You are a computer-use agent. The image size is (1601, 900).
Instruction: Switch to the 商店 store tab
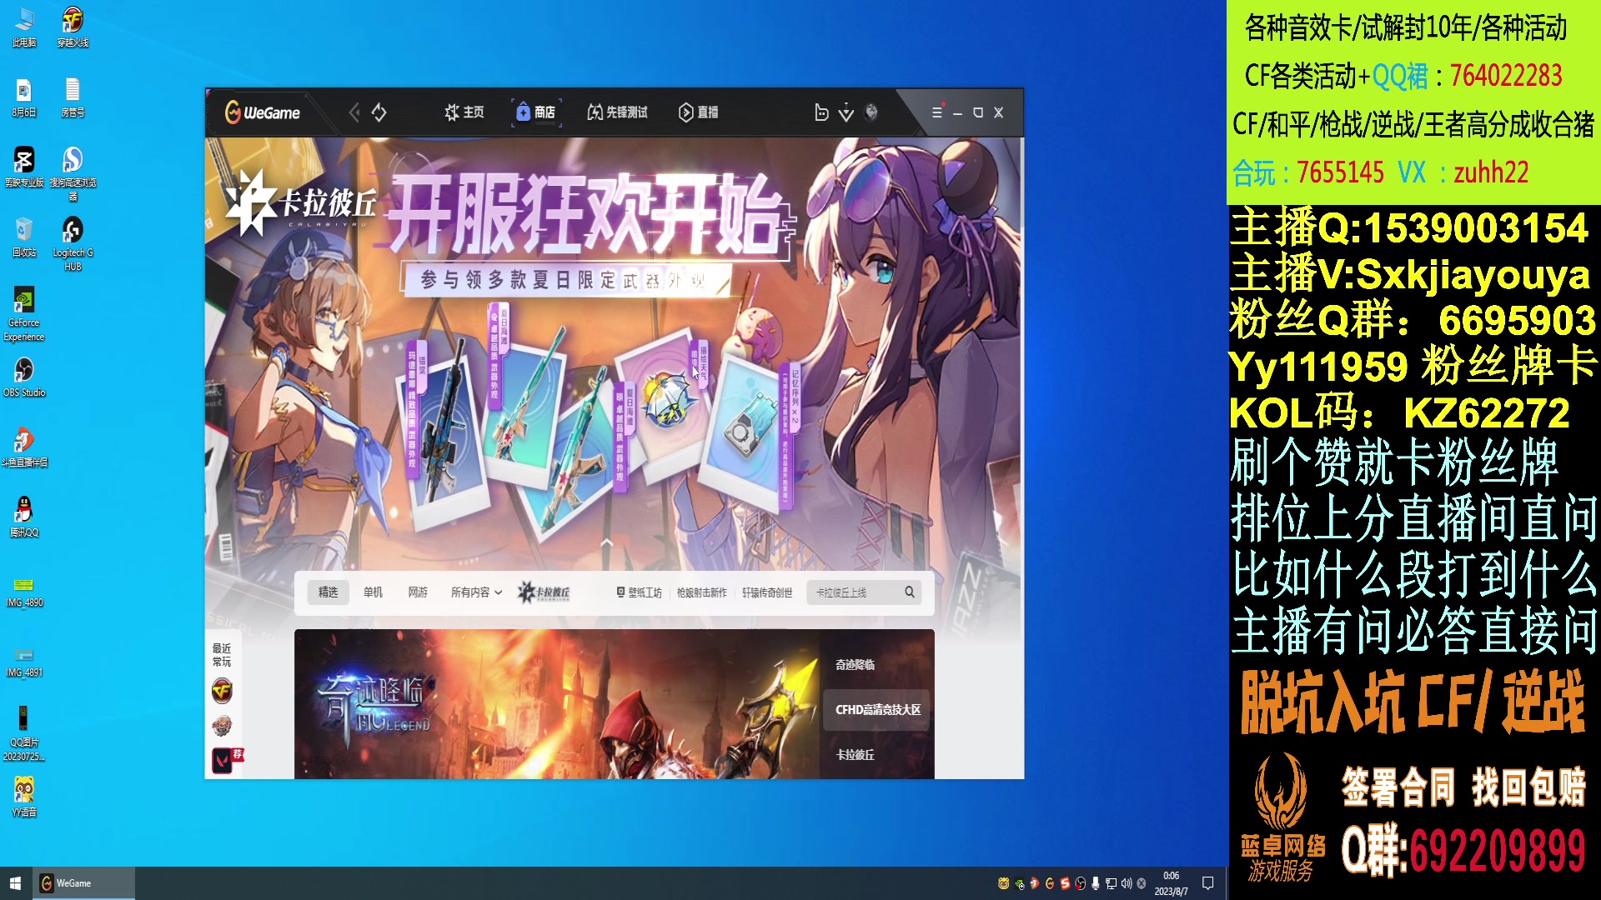click(536, 112)
